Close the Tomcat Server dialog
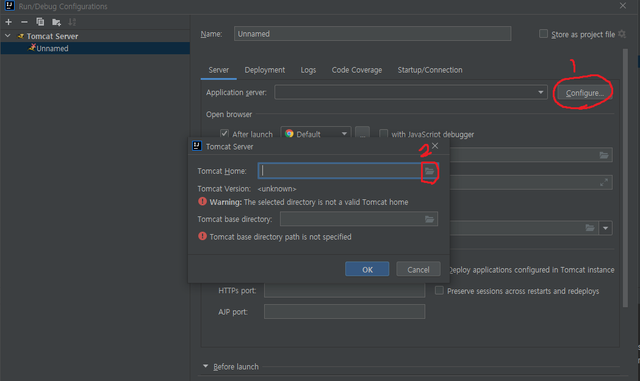This screenshot has height=381, width=640. pos(435,146)
